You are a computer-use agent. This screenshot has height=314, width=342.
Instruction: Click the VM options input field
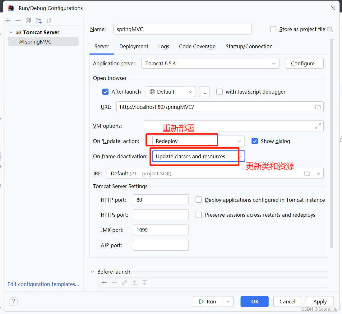tap(233, 126)
